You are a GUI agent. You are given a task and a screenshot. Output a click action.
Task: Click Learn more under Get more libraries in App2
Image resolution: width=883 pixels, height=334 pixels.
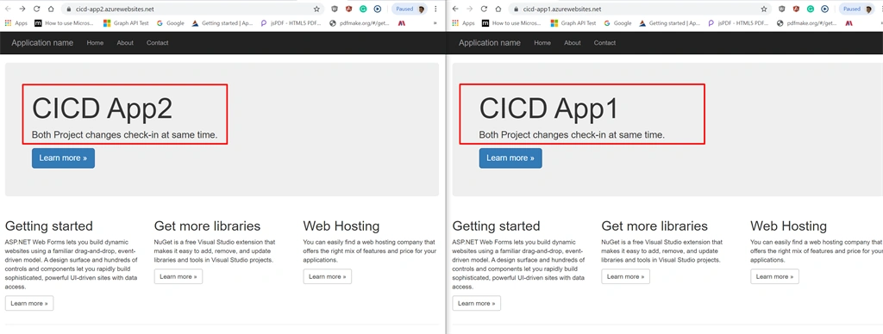[x=178, y=276]
